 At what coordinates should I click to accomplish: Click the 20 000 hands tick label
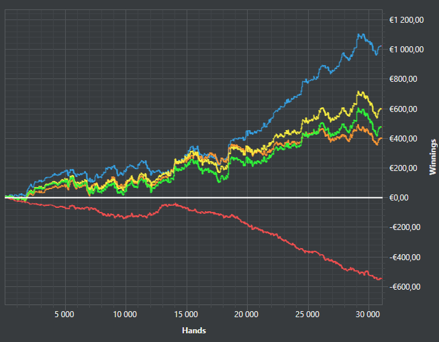pos(246,315)
